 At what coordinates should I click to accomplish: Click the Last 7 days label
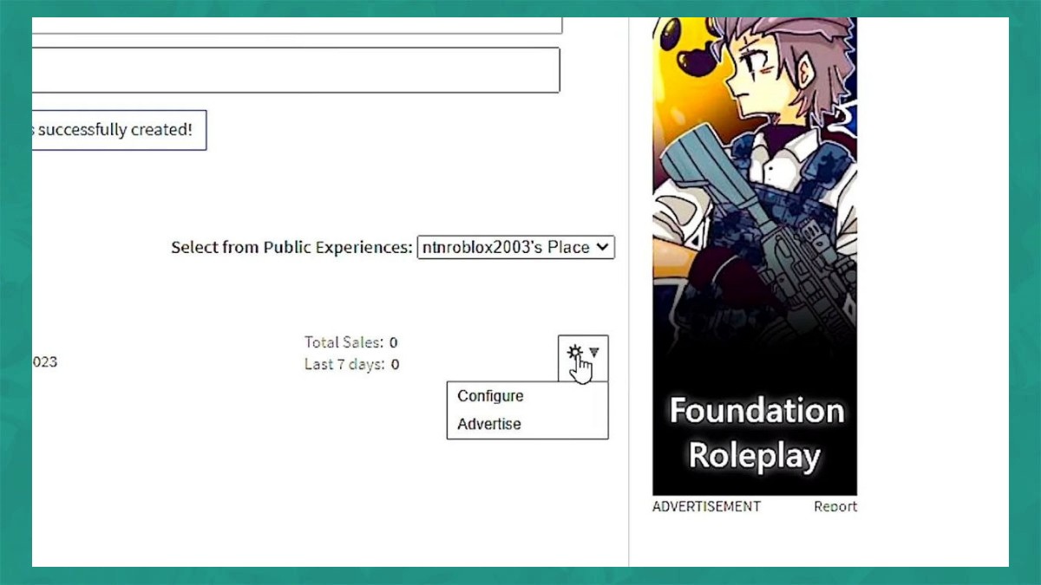point(344,364)
